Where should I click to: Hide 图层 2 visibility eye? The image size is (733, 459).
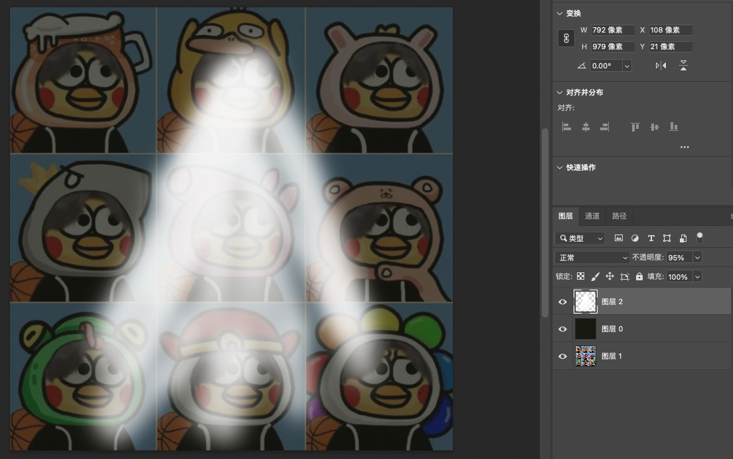click(x=562, y=302)
